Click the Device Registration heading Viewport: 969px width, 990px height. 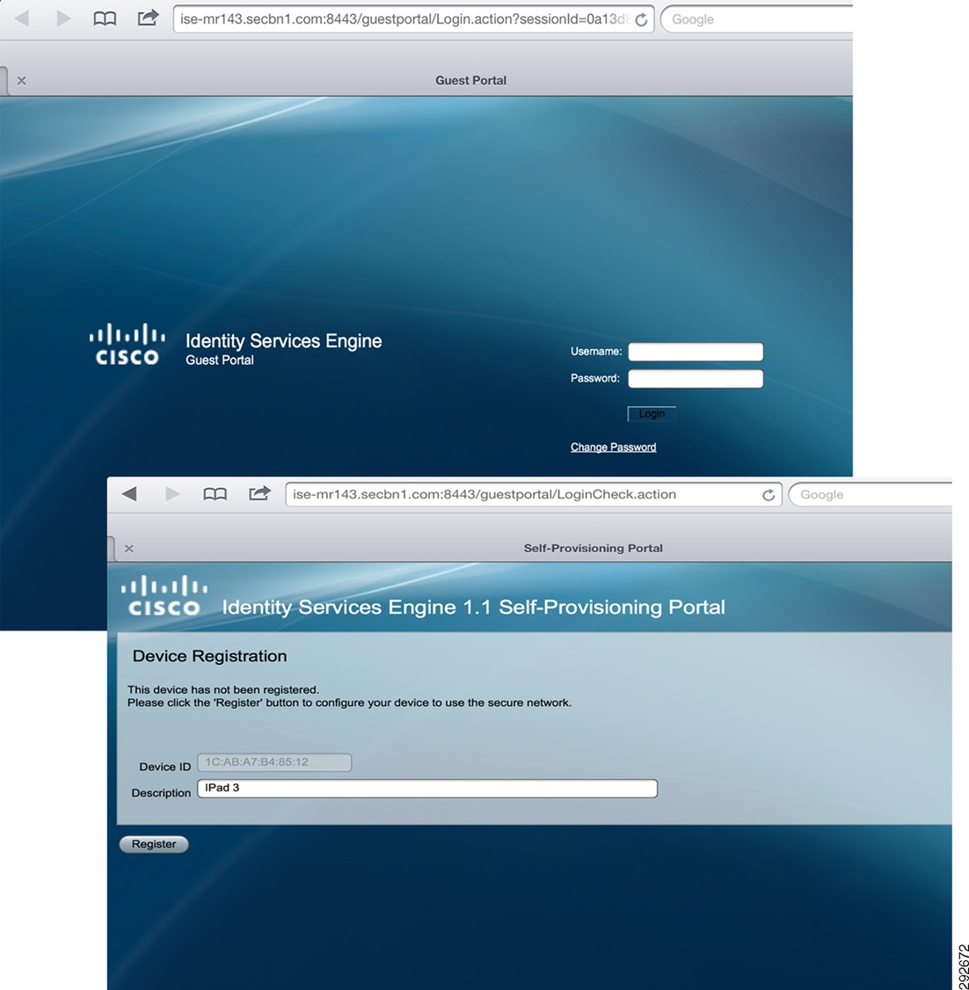click(209, 656)
